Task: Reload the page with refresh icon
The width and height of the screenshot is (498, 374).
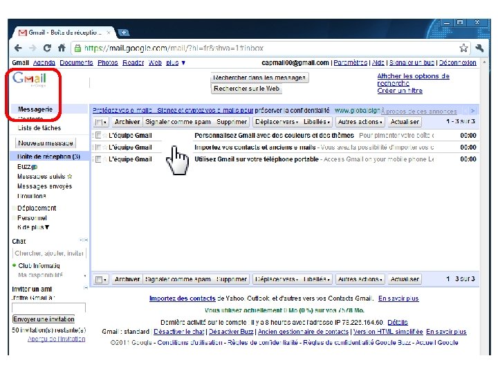Action: pyautogui.click(x=47, y=48)
